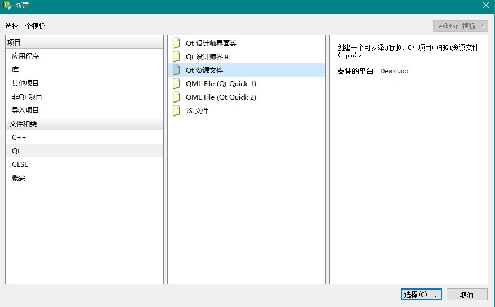The width and height of the screenshot is (495, 307).
Task: Select C++ under 文件和类
Action: coord(19,137)
